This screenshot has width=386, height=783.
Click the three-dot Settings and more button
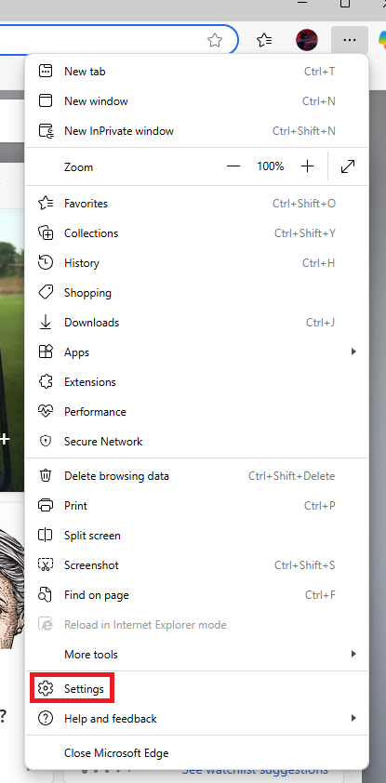click(350, 40)
